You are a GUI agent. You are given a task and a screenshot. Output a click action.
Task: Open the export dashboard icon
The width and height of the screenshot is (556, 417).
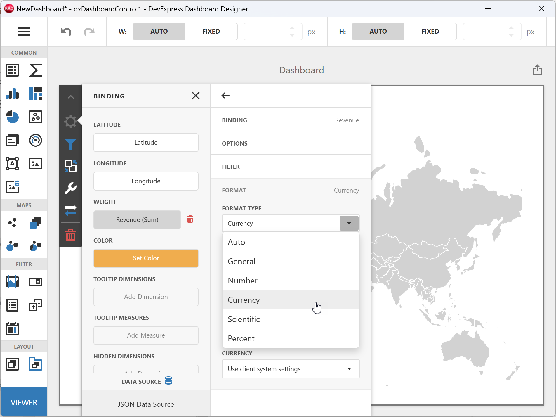[537, 70]
